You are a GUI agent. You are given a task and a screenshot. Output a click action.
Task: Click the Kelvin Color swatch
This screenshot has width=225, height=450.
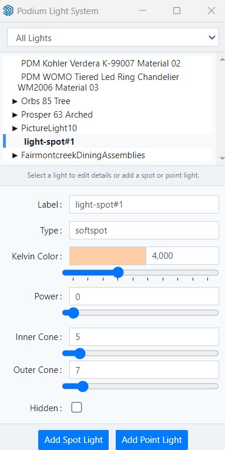point(108,256)
